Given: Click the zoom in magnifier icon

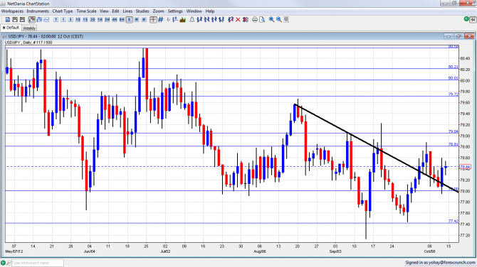Looking at the screenshot, I should 271,19.
